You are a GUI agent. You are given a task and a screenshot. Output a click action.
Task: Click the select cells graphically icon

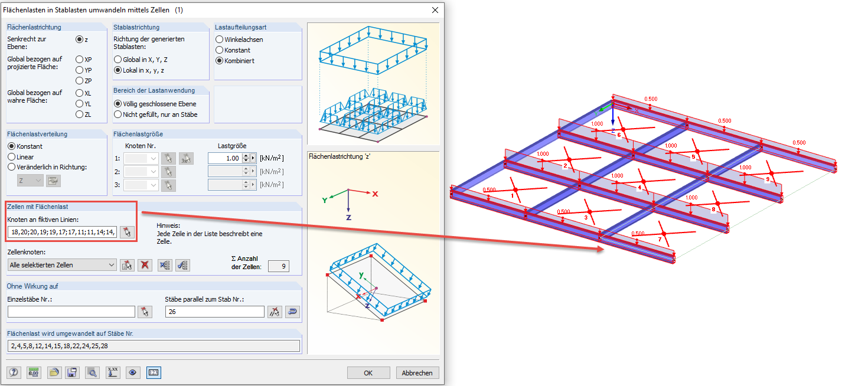coord(127,265)
